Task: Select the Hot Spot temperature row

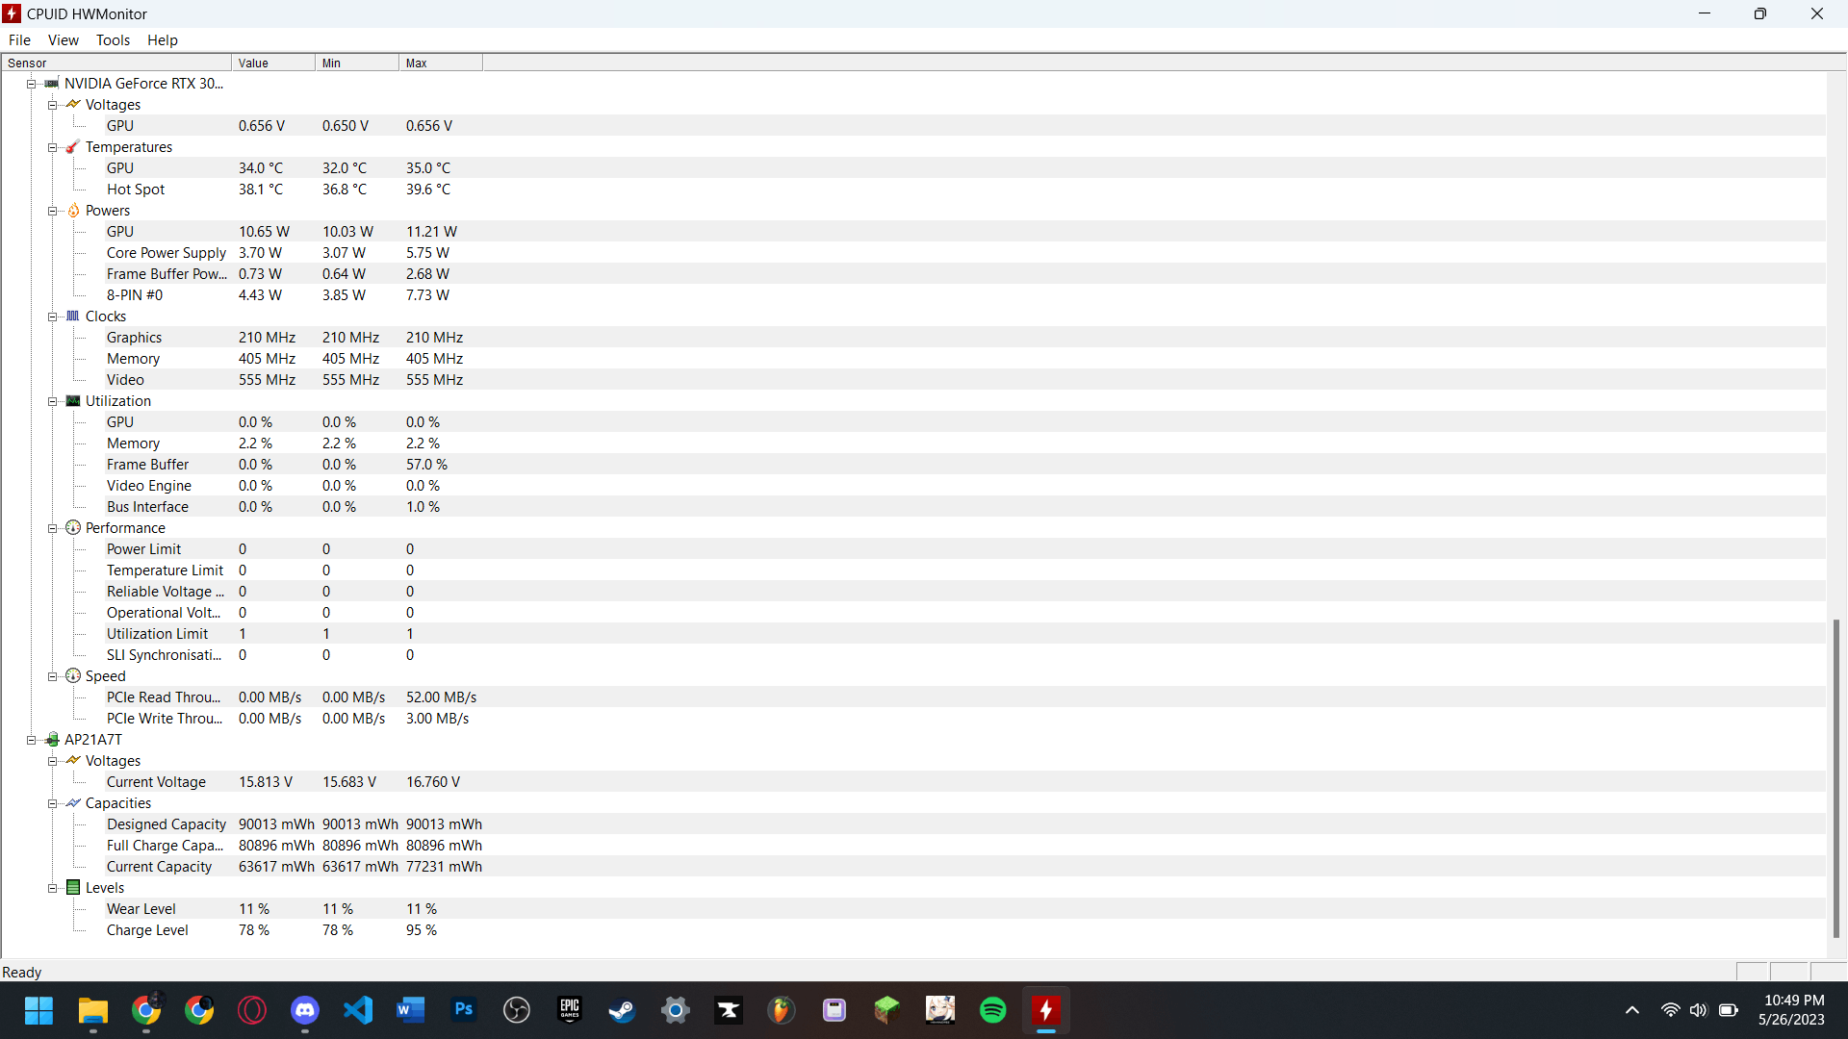Action: 136,190
